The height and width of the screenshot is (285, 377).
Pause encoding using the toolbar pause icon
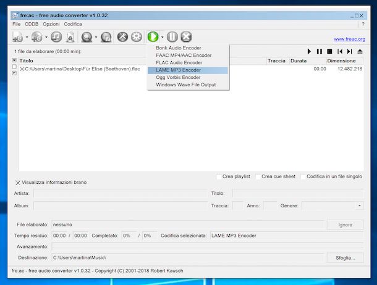click(x=172, y=37)
